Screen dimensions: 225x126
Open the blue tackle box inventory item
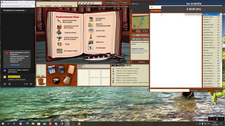coord(52,70)
